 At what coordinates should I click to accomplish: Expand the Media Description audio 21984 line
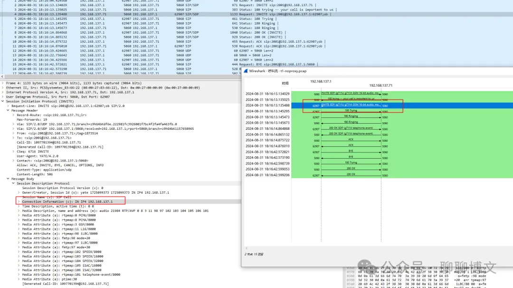coord(19,211)
